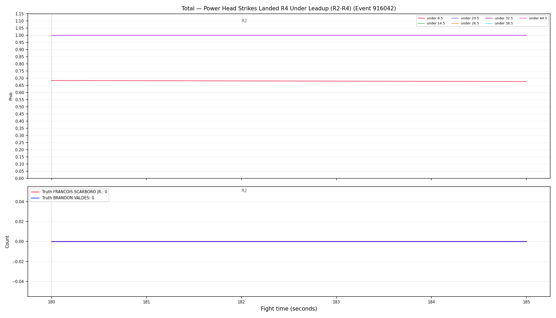The width and height of the screenshot is (556, 318).
Task: Click the 'Prob' y-axis label
Action: (11, 96)
